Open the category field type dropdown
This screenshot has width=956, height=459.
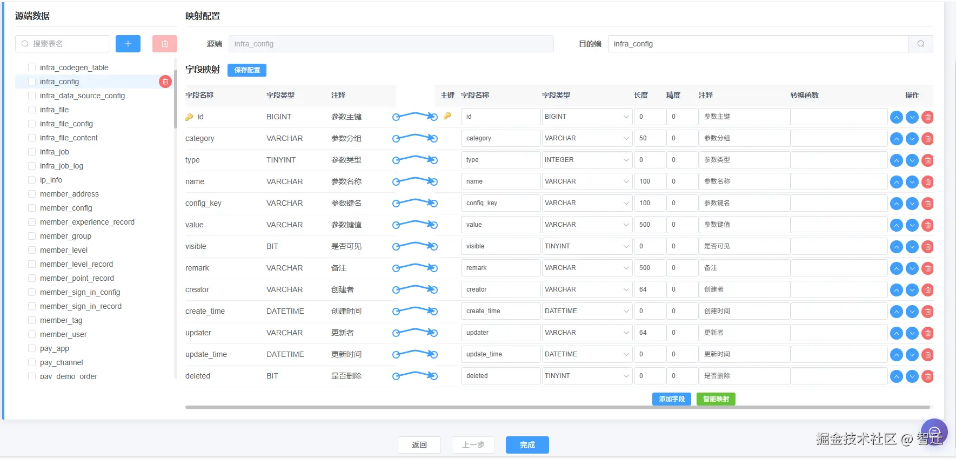(x=587, y=138)
